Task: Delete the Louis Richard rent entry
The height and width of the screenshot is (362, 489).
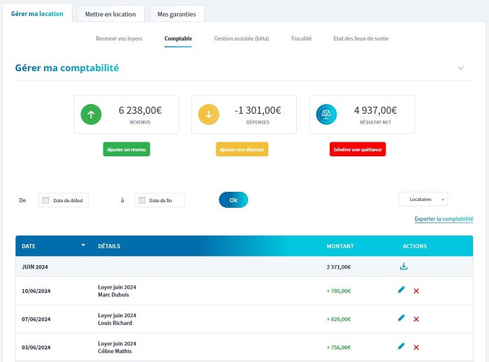Action: (416, 319)
